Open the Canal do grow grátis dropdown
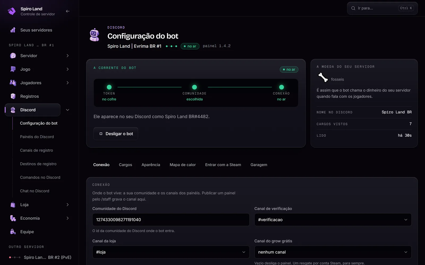 tap(333, 252)
